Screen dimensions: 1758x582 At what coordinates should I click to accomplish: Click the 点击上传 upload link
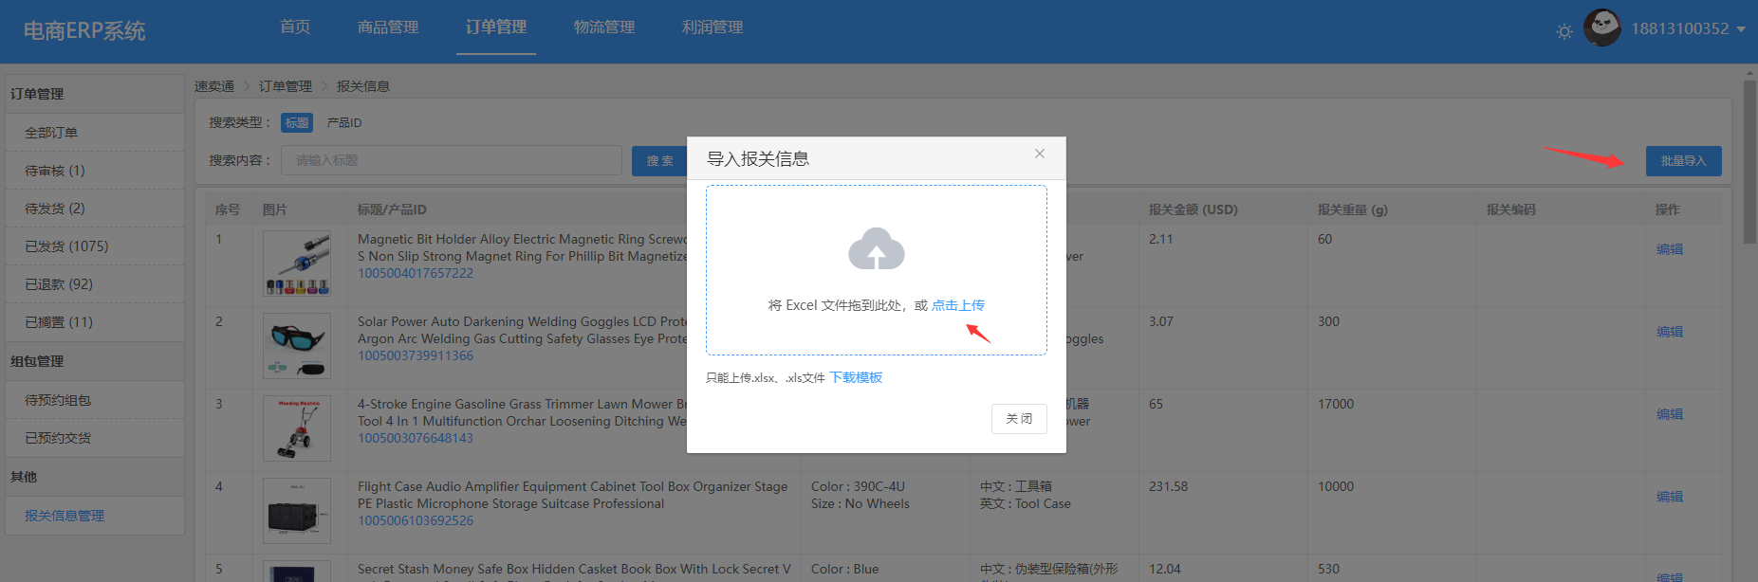coord(958,305)
